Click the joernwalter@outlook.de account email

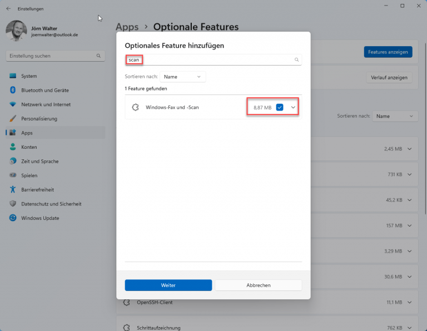[x=54, y=35]
